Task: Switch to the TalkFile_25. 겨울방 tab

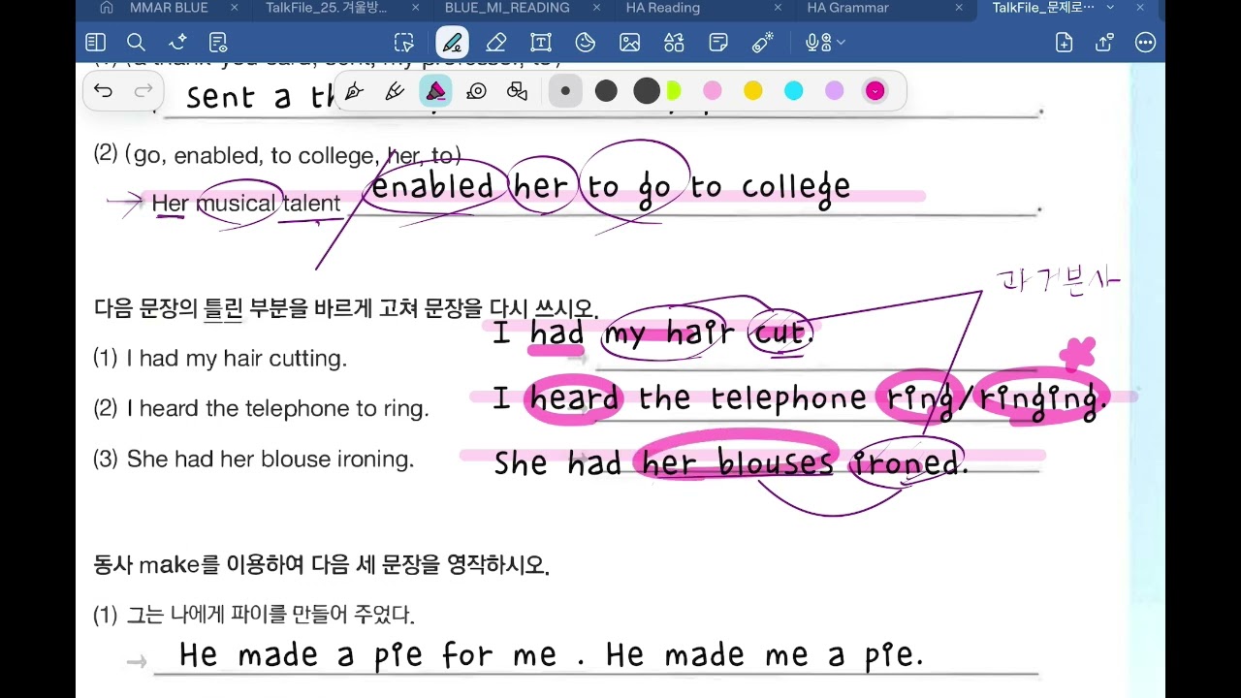Action: click(x=326, y=8)
